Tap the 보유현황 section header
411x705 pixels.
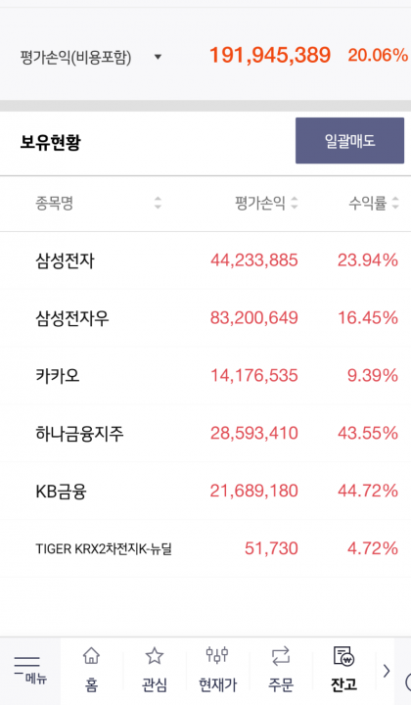coord(50,142)
